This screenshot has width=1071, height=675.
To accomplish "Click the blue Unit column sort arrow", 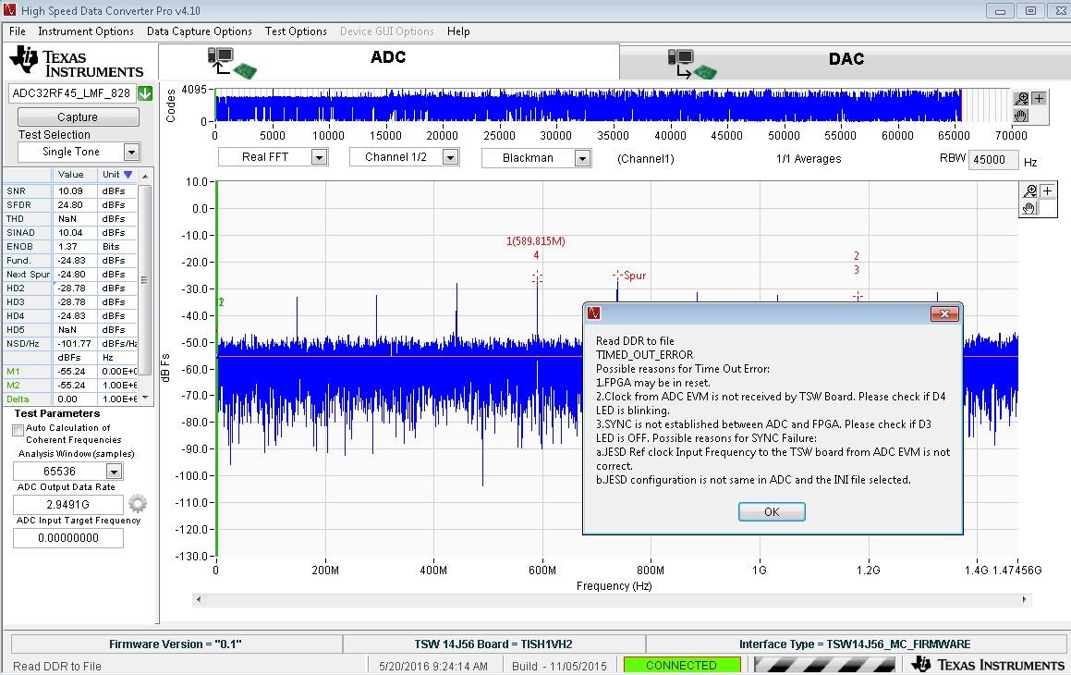I will [127, 175].
